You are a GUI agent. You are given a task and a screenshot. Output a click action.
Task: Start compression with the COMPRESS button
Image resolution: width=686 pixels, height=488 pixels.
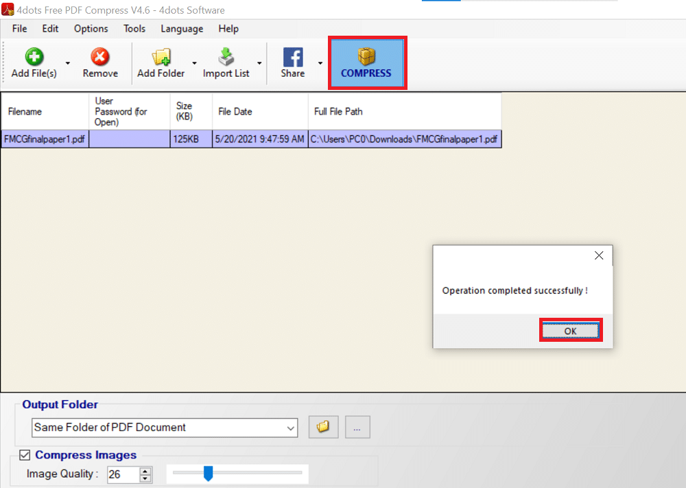pyautogui.click(x=367, y=63)
